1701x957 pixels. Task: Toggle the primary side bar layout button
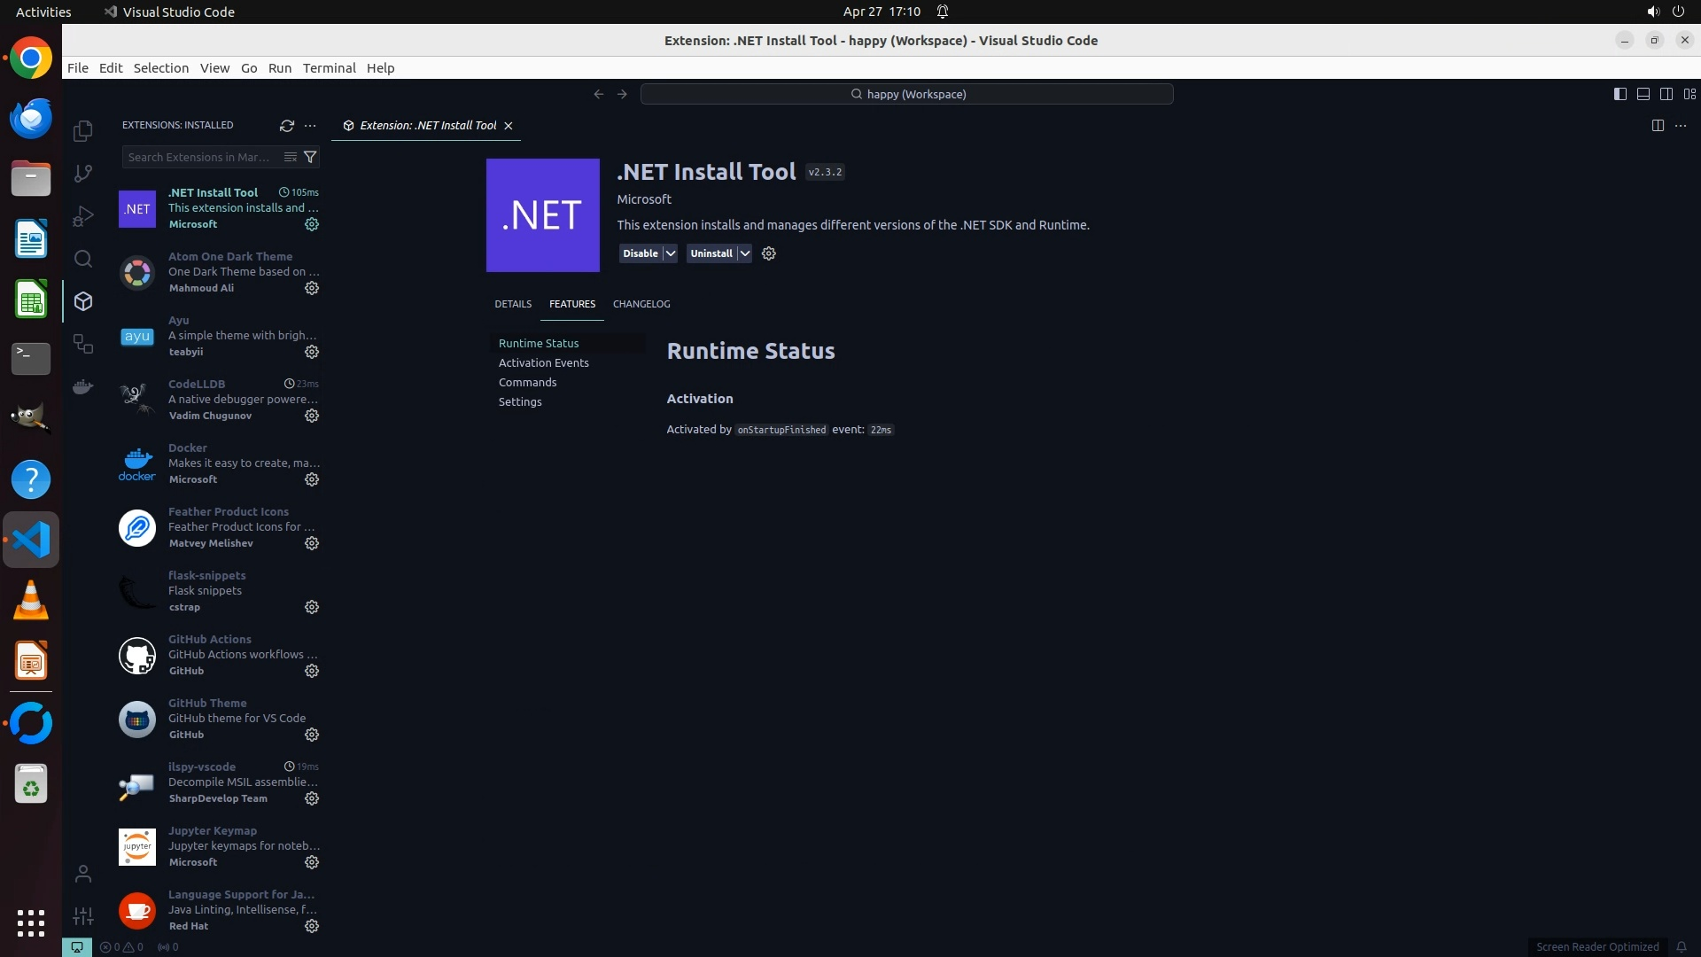click(x=1619, y=94)
